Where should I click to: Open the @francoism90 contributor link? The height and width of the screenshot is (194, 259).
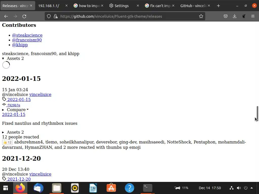coord(27,40)
